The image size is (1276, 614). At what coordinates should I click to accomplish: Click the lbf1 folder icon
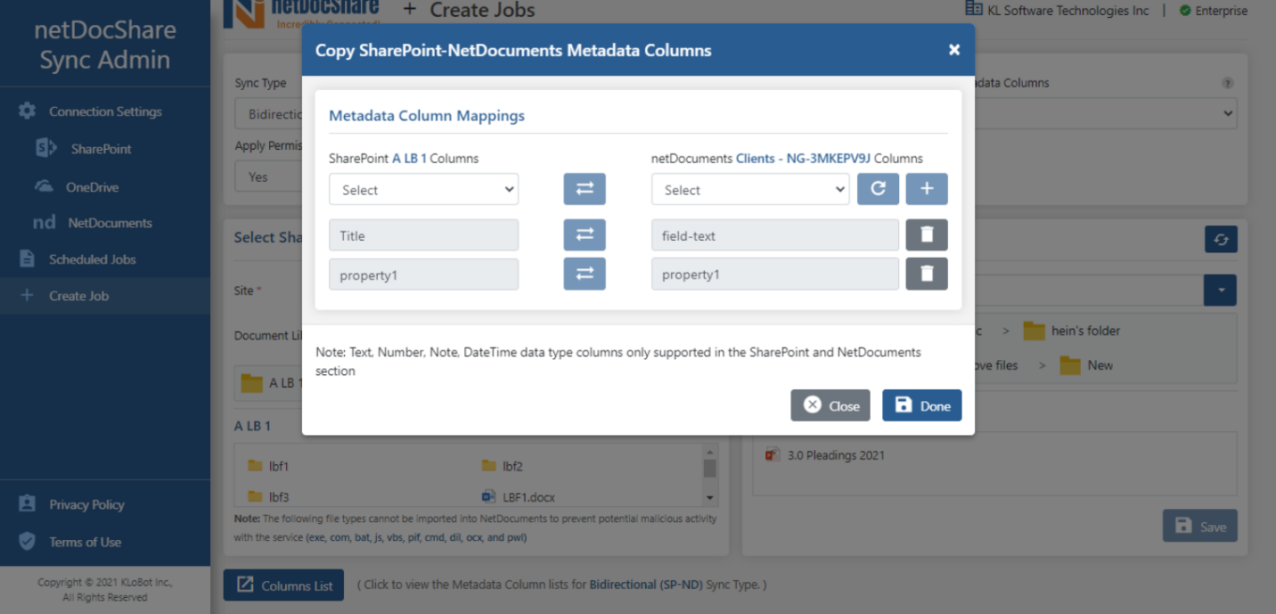point(254,466)
